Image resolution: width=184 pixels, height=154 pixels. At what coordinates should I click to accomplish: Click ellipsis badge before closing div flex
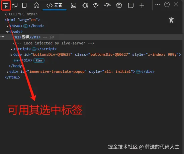[x=16, y=60]
